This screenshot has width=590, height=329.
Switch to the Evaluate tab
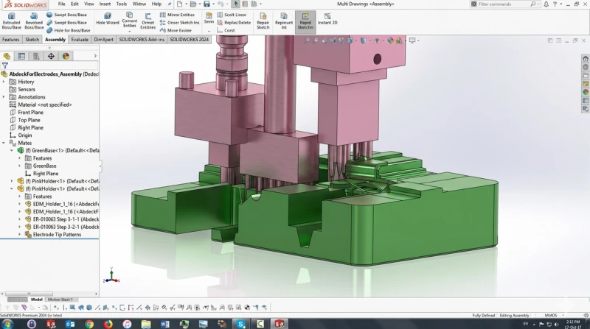tap(80, 40)
